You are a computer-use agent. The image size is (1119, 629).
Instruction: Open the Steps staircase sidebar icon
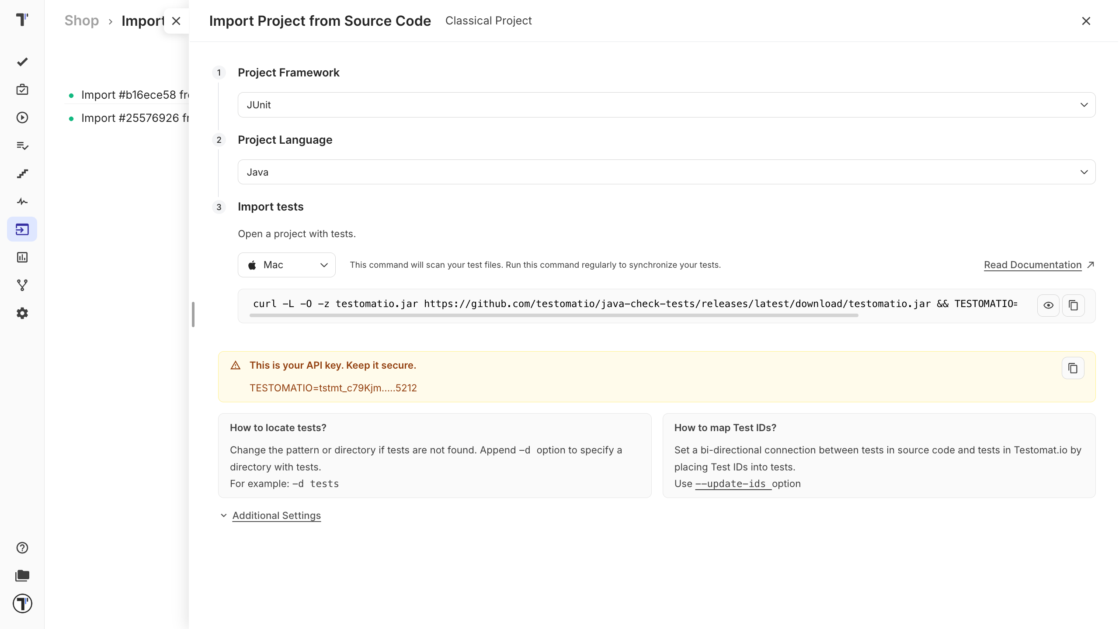pyautogui.click(x=22, y=173)
